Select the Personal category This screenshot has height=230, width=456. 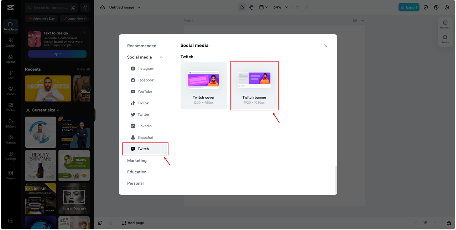pyautogui.click(x=135, y=183)
